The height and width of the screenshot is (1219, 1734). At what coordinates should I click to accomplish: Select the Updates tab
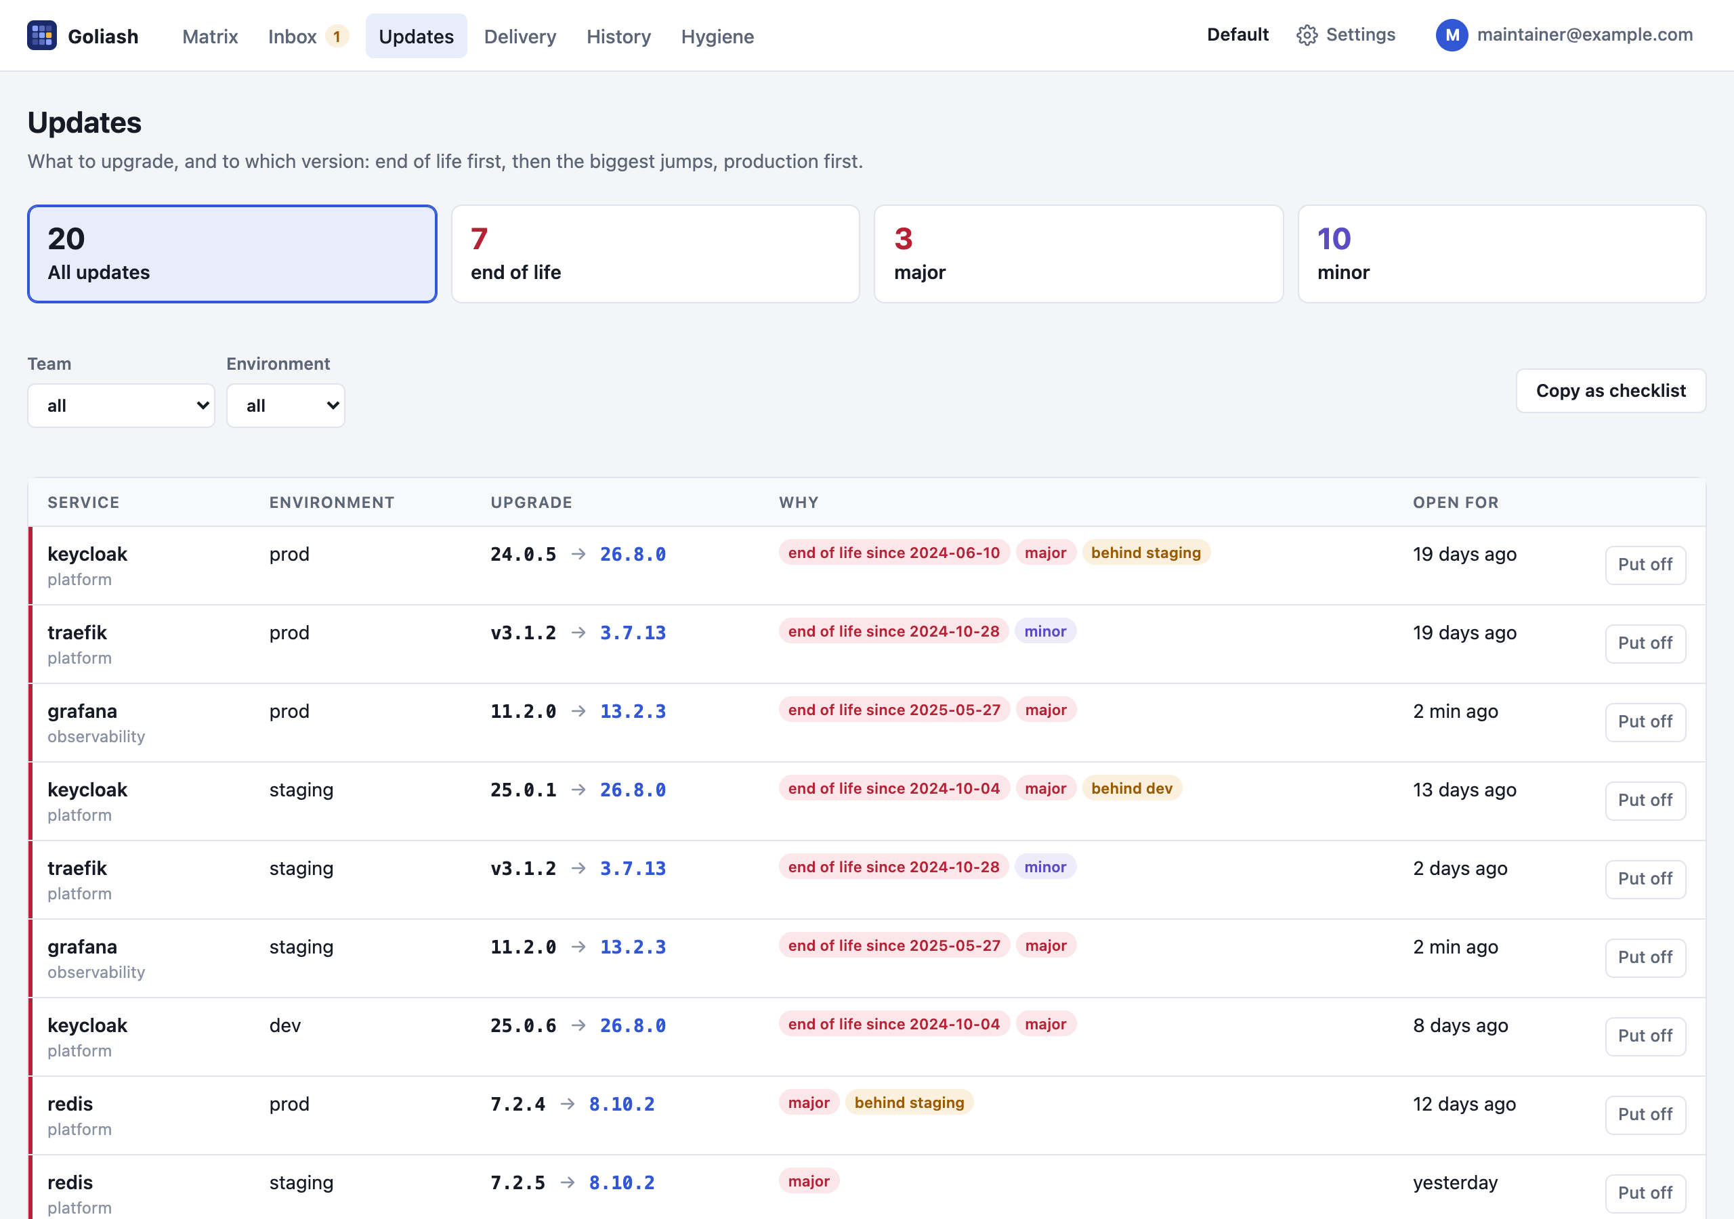coord(416,37)
